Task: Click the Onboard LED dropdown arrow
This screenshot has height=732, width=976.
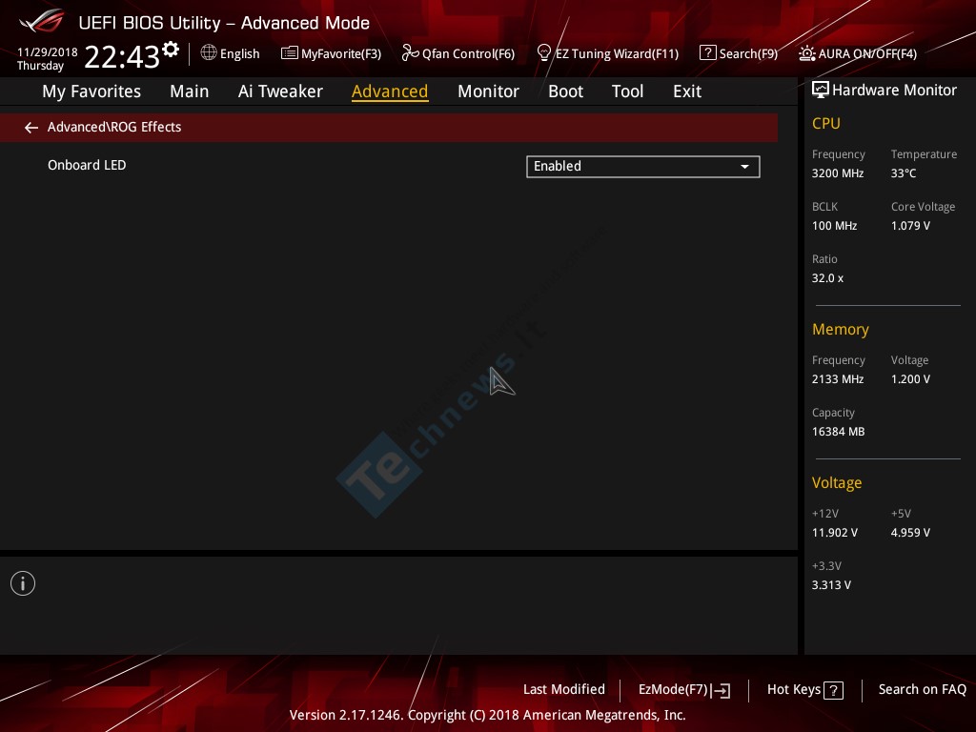Action: [744, 167]
